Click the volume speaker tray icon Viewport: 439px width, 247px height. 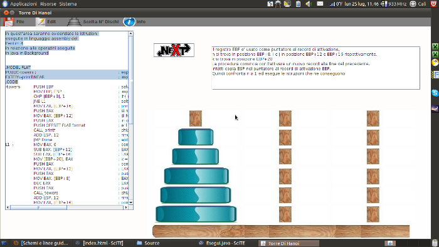309,4
